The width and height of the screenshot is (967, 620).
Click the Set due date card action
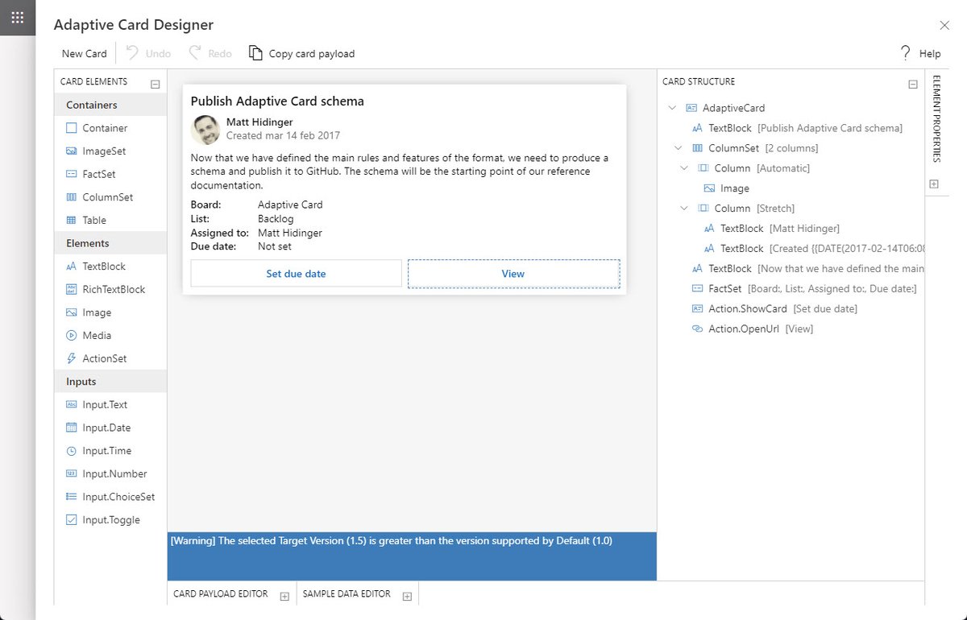tap(296, 273)
